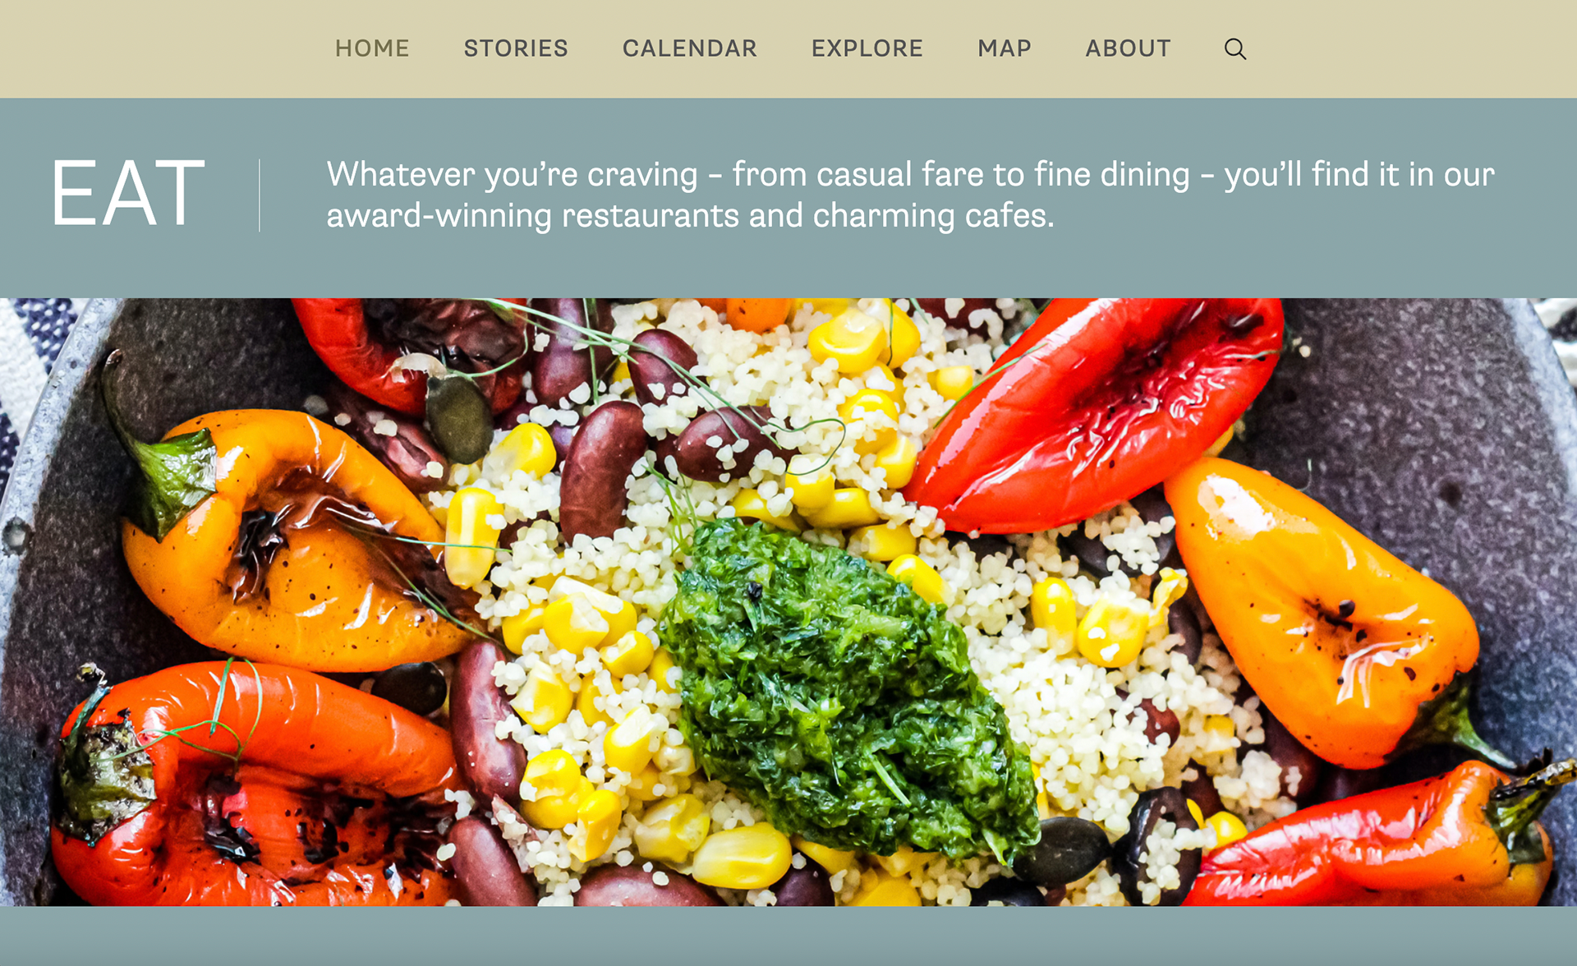Visit the ABOUT page

pos(1129,48)
